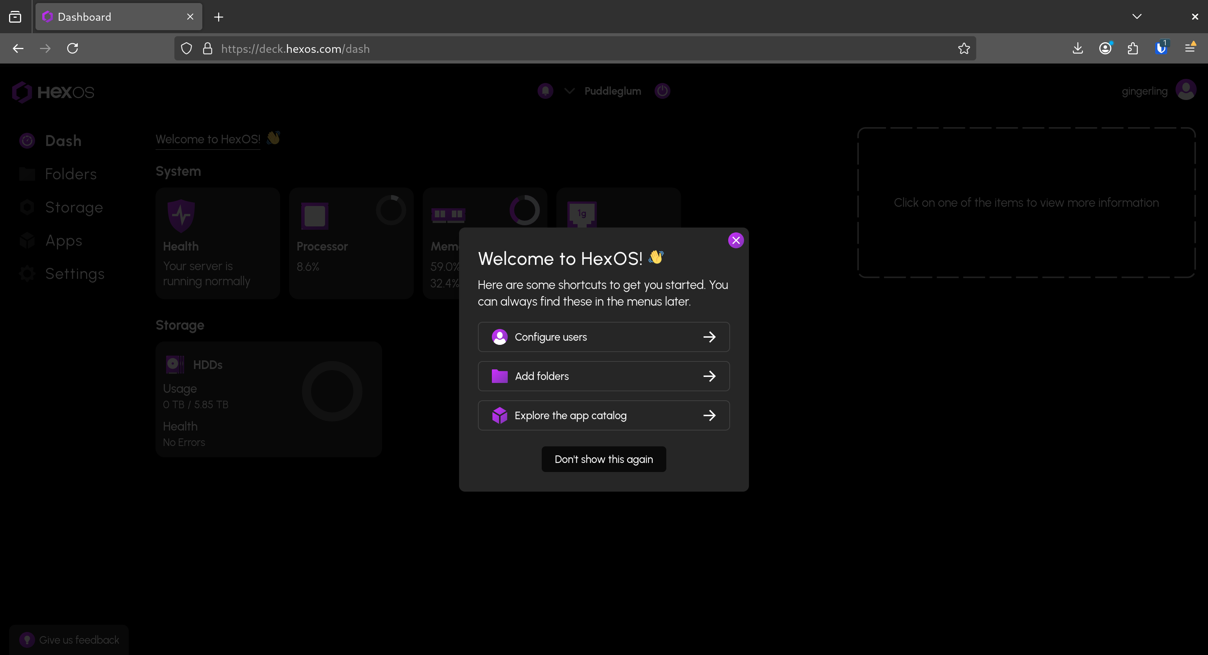Click the Welcome to HexOS! link

tap(208, 139)
